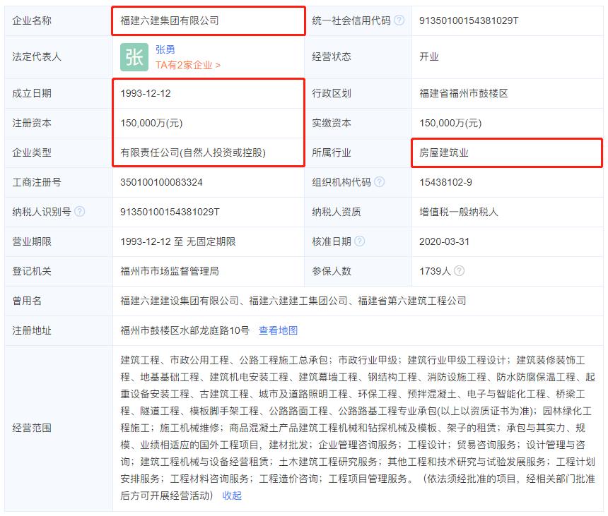Click the 所属行业 label
Screen dimensions: 608x516
(332, 152)
